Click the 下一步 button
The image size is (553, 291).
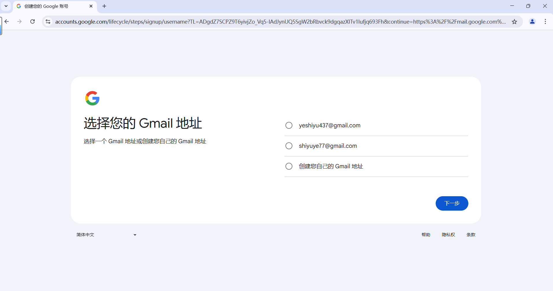452,203
